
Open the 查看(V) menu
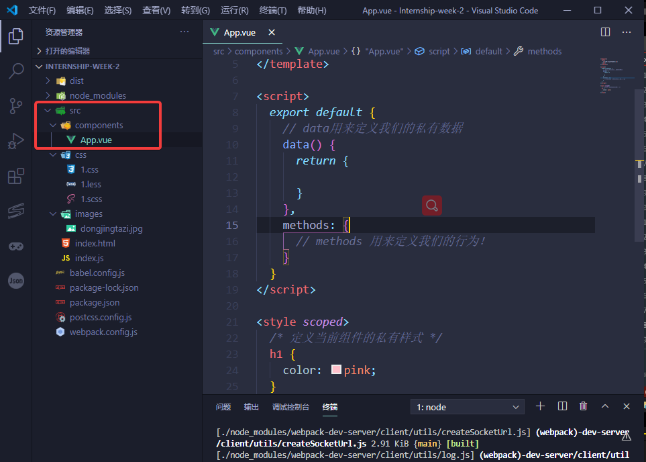pyautogui.click(x=156, y=10)
